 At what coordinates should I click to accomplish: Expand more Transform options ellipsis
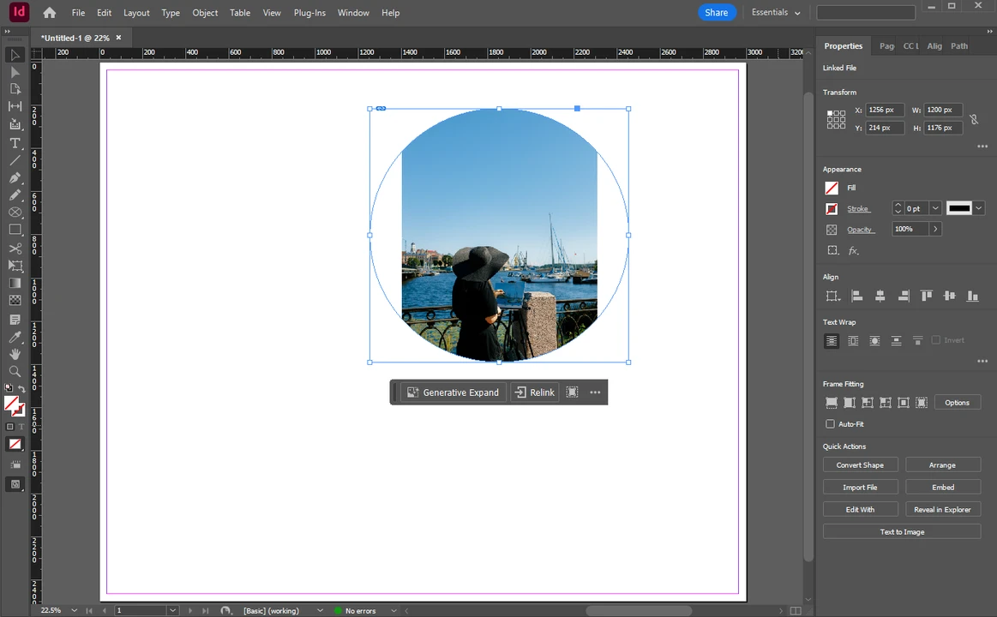(982, 147)
